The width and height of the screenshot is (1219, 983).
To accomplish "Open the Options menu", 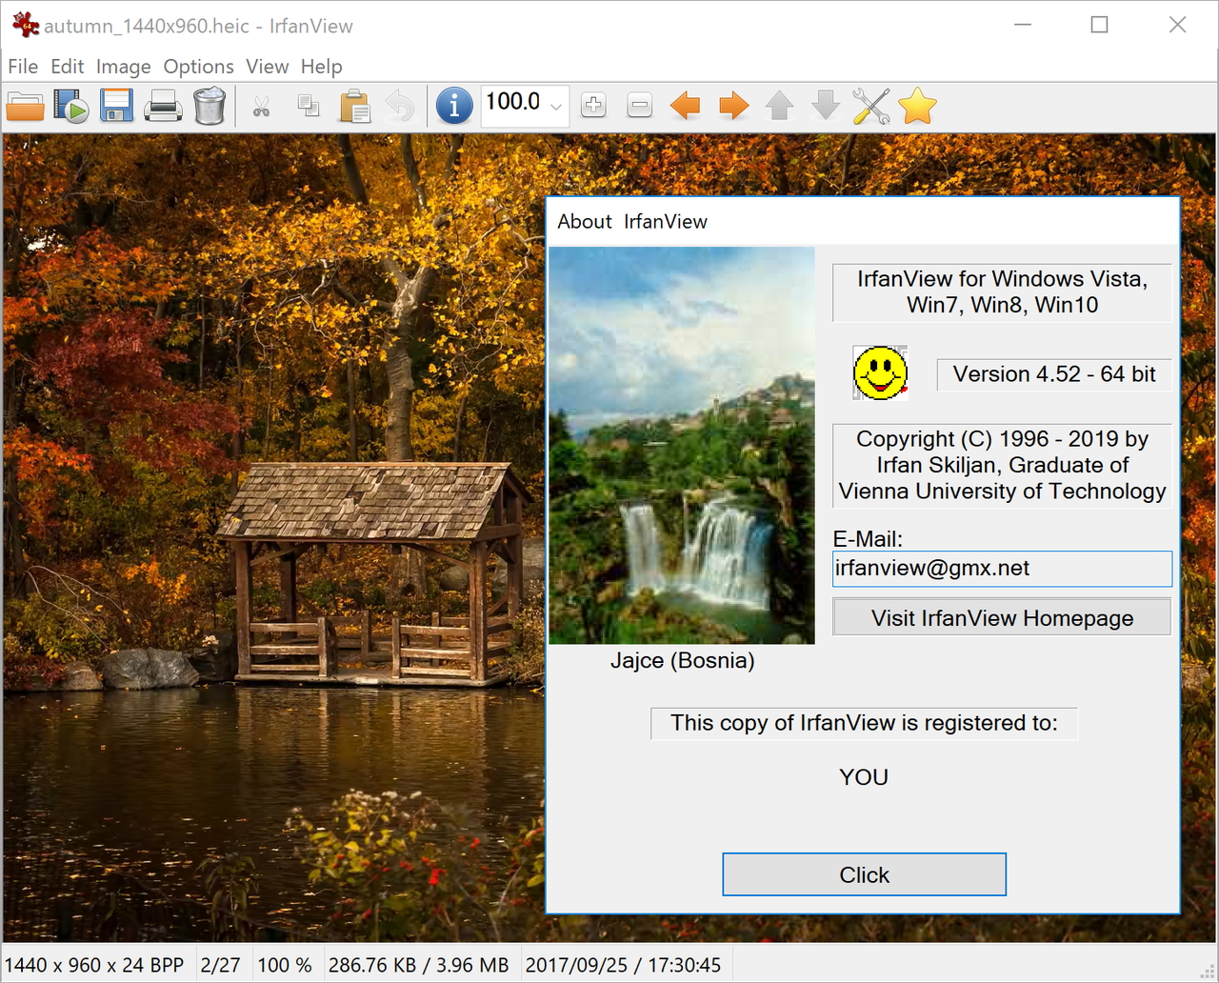I will point(198,66).
